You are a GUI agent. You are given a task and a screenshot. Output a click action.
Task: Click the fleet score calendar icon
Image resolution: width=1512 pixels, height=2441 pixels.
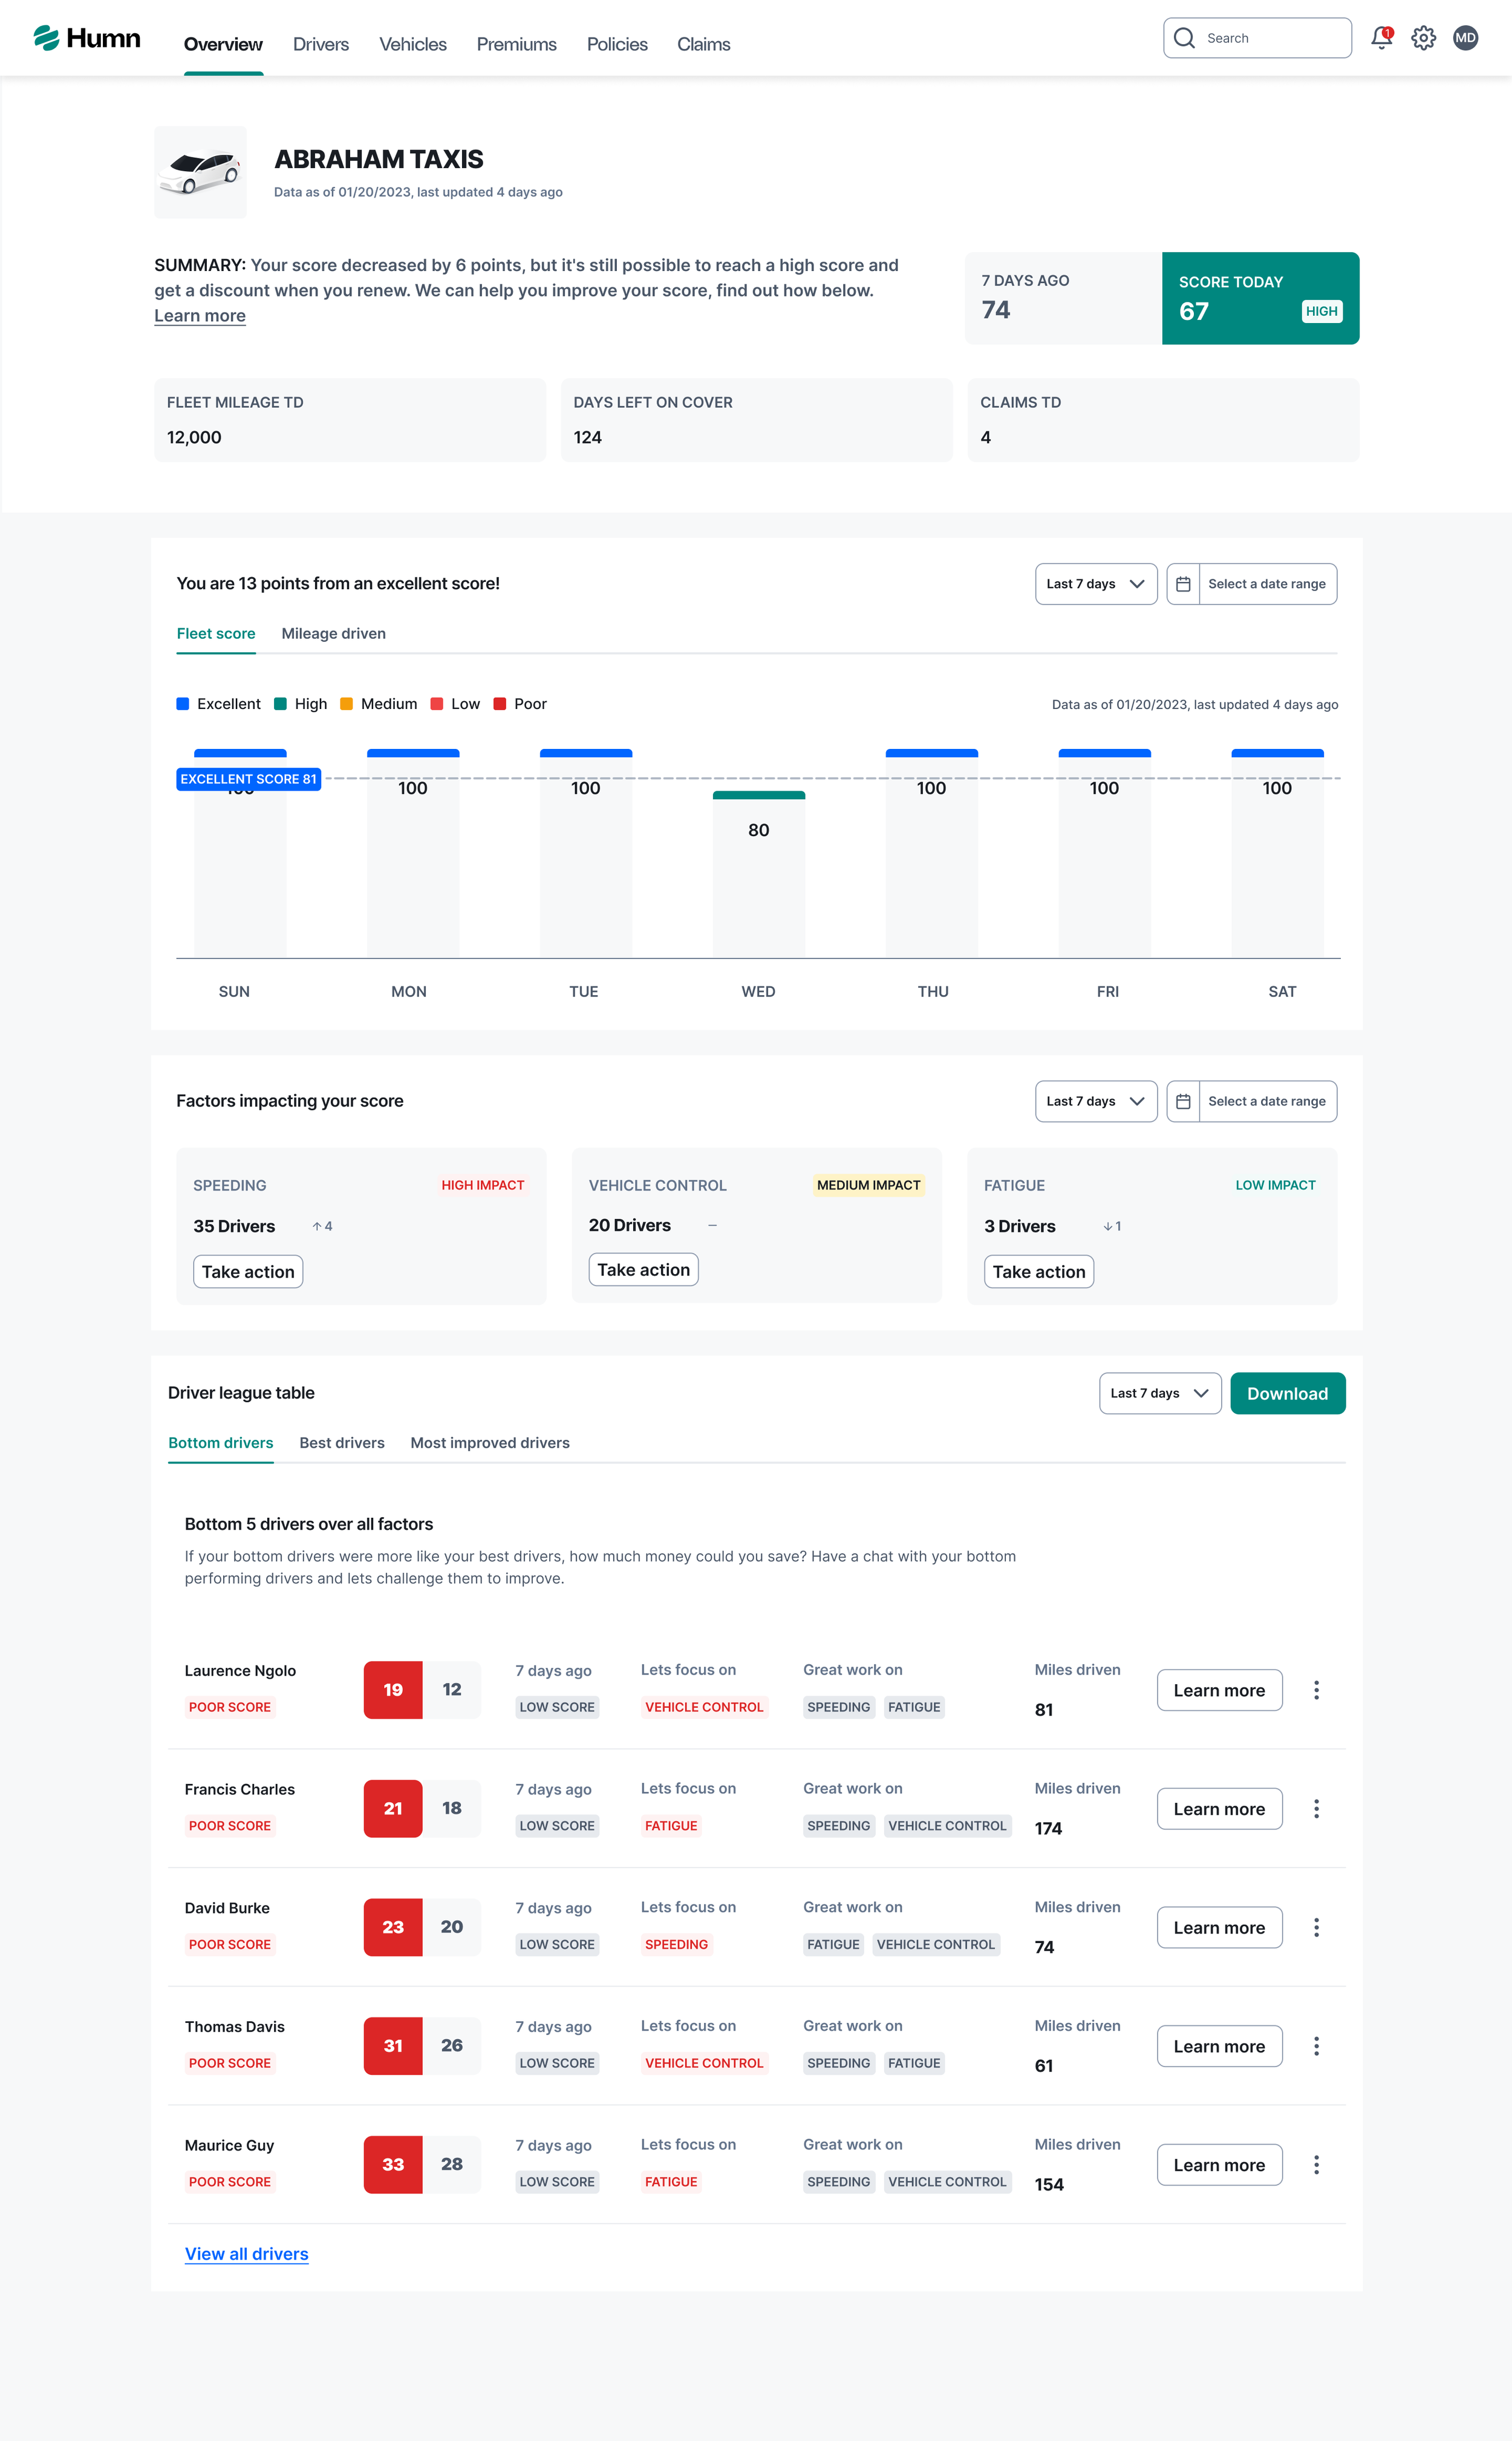(1183, 584)
